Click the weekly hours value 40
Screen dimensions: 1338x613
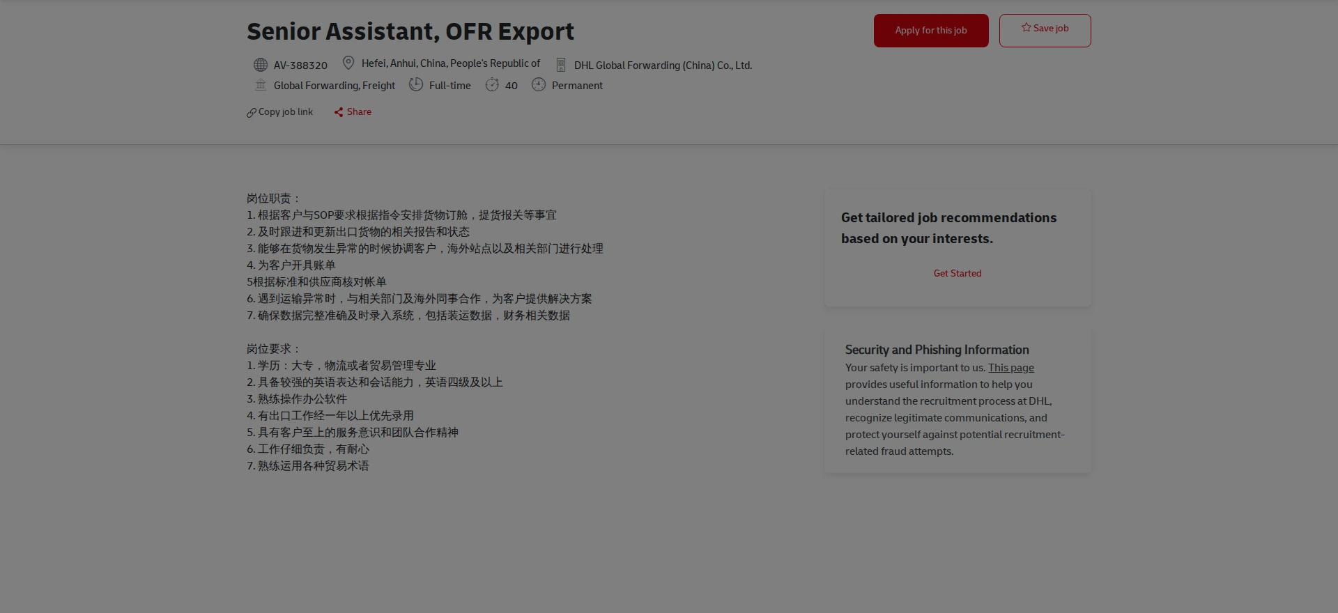512,86
